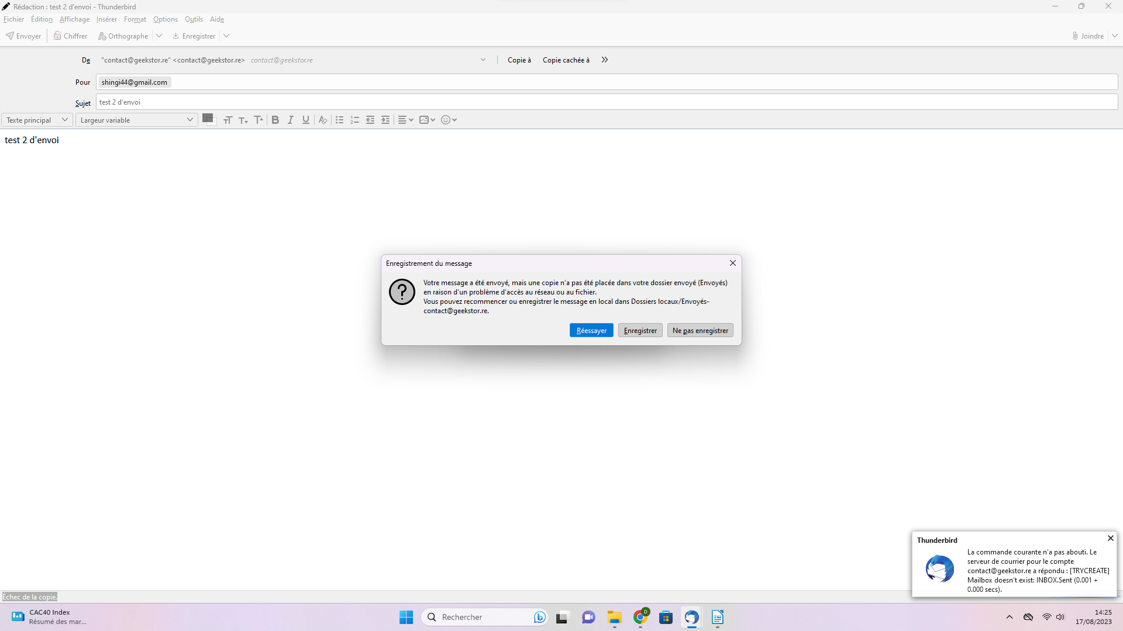Open the Texte principal paragraph dropdown
This screenshot has height=631, width=1123.
click(37, 120)
